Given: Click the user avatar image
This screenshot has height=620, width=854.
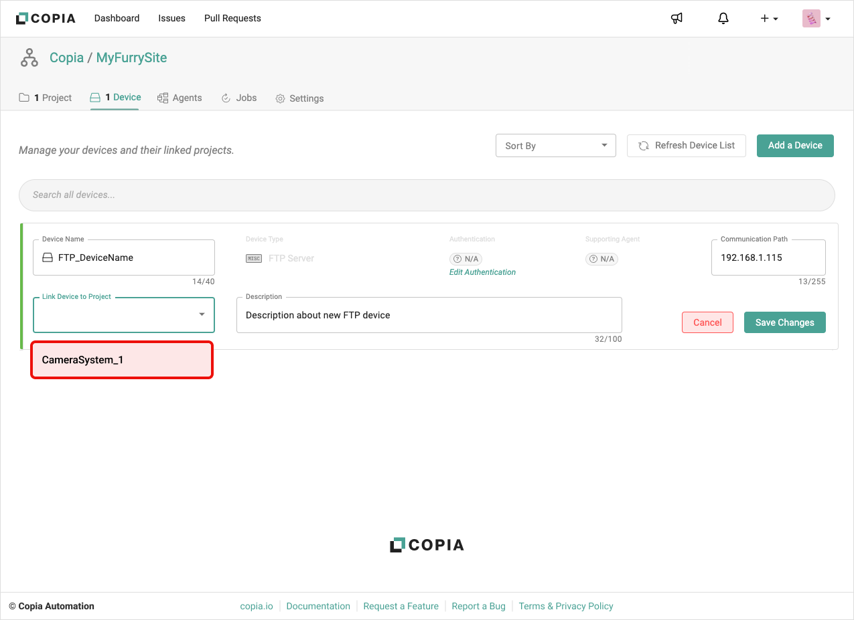Looking at the screenshot, I should pyautogui.click(x=811, y=19).
